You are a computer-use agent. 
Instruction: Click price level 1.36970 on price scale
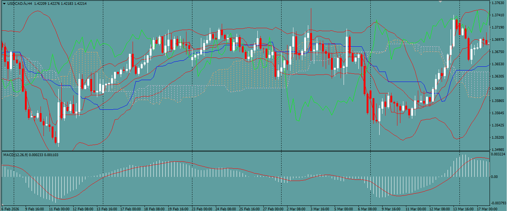click(x=498, y=40)
